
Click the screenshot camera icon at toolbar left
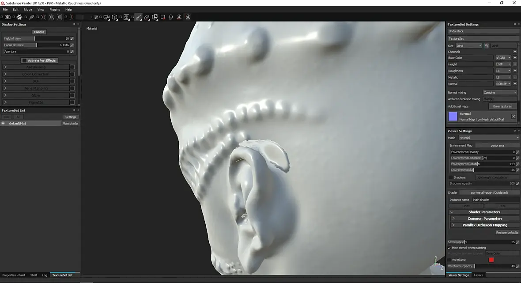point(8,17)
